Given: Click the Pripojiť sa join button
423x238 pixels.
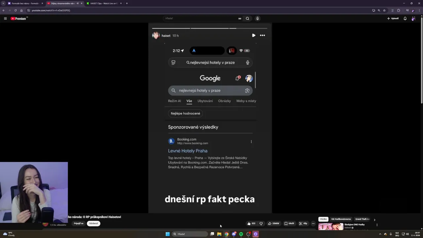Looking at the screenshot, I should (x=79, y=223).
